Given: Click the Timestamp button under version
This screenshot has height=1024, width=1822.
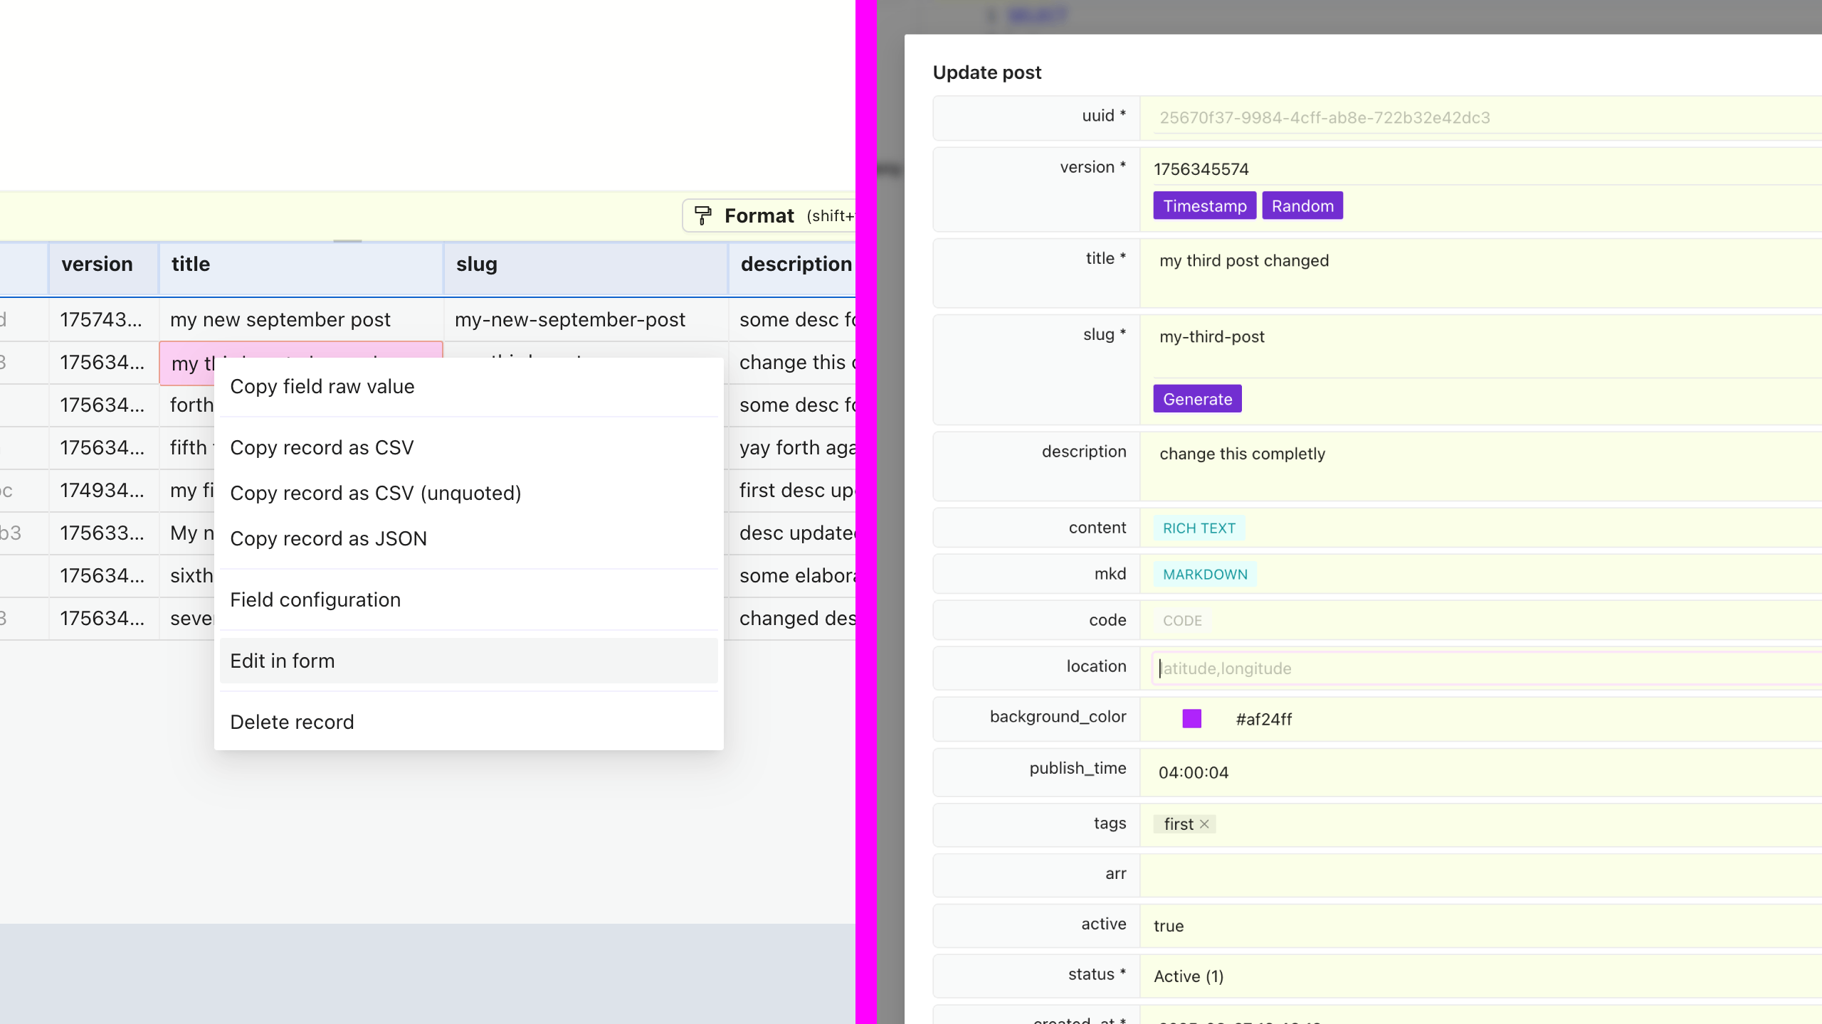Looking at the screenshot, I should [1204, 206].
